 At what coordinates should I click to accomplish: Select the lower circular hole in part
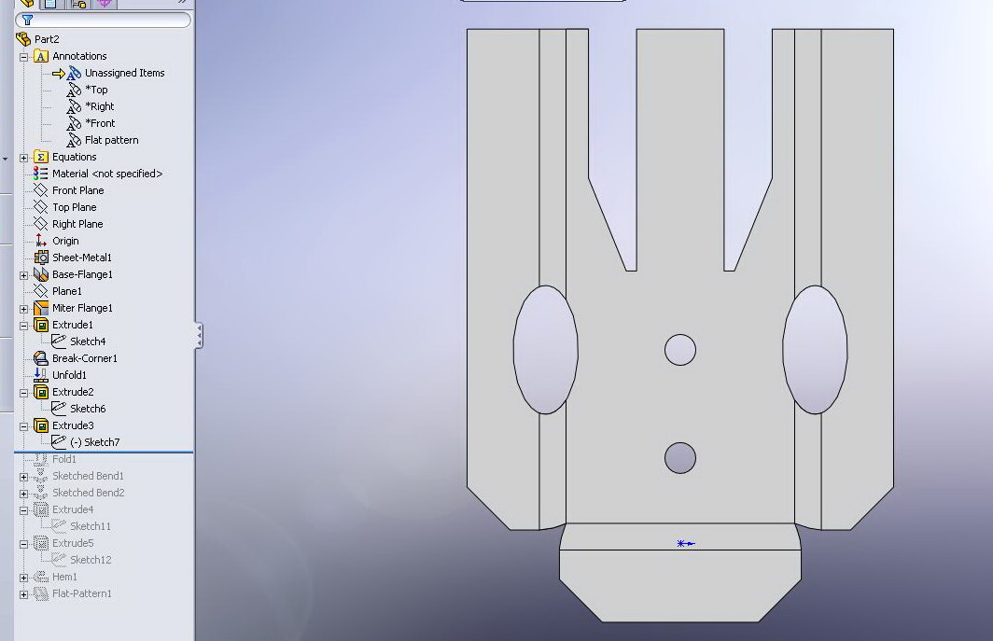[x=680, y=458]
